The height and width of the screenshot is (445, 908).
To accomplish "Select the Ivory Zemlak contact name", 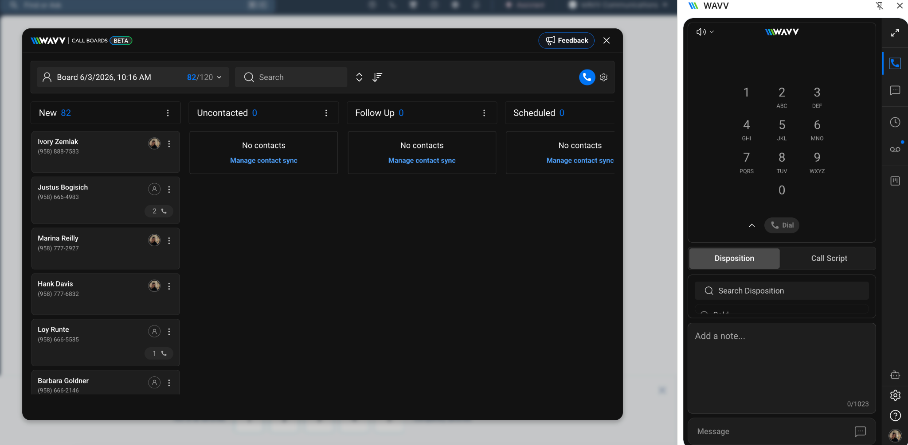I will (x=58, y=142).
